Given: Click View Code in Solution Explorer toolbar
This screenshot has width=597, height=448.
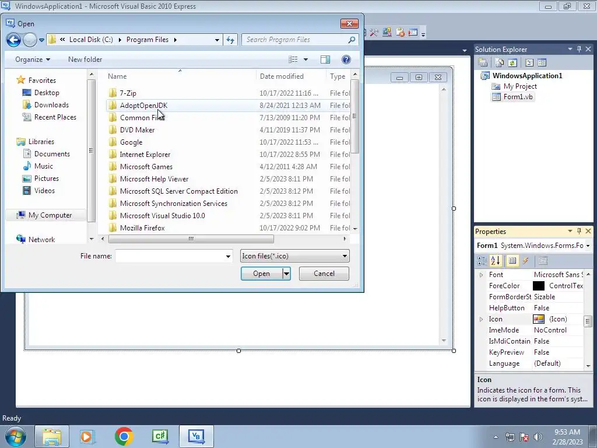Looking at the screenshot, I should tap(529, 62).
